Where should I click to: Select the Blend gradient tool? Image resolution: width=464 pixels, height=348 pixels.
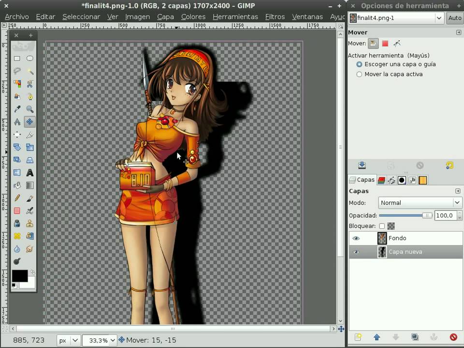(x=29, y=185)
